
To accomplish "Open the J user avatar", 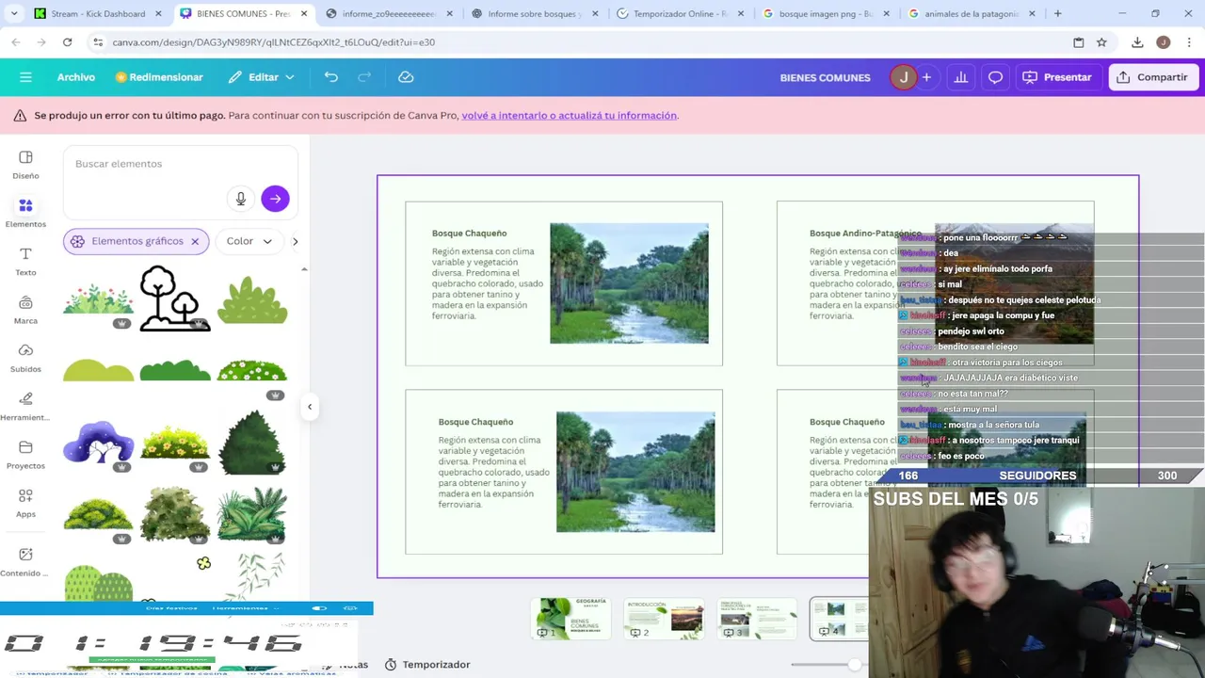I will tap(904, 77).
